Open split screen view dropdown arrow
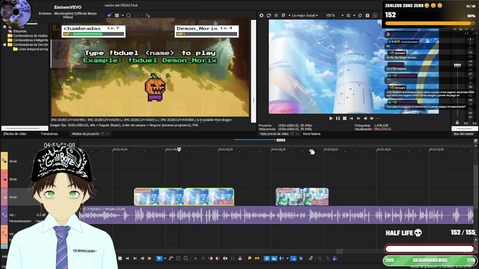479x269 pixels. point(289,15)
